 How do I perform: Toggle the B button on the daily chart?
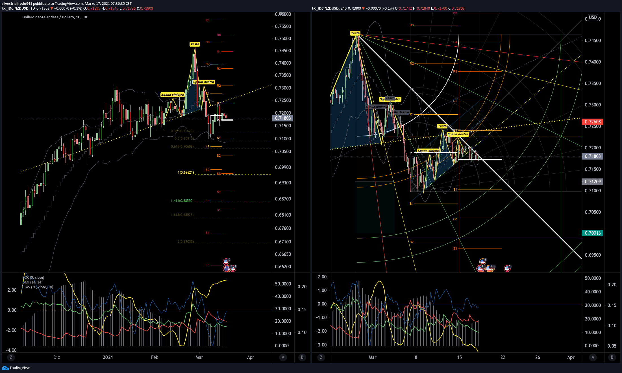302,357
